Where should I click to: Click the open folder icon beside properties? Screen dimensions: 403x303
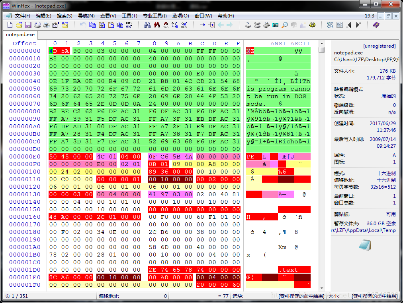(x=65, y=25)
